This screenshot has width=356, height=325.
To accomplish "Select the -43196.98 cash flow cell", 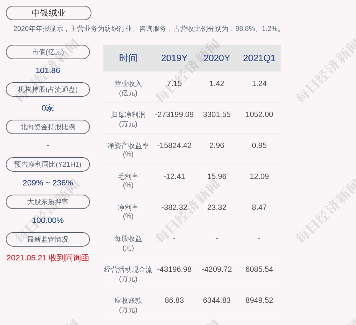I will click(175, 270).
